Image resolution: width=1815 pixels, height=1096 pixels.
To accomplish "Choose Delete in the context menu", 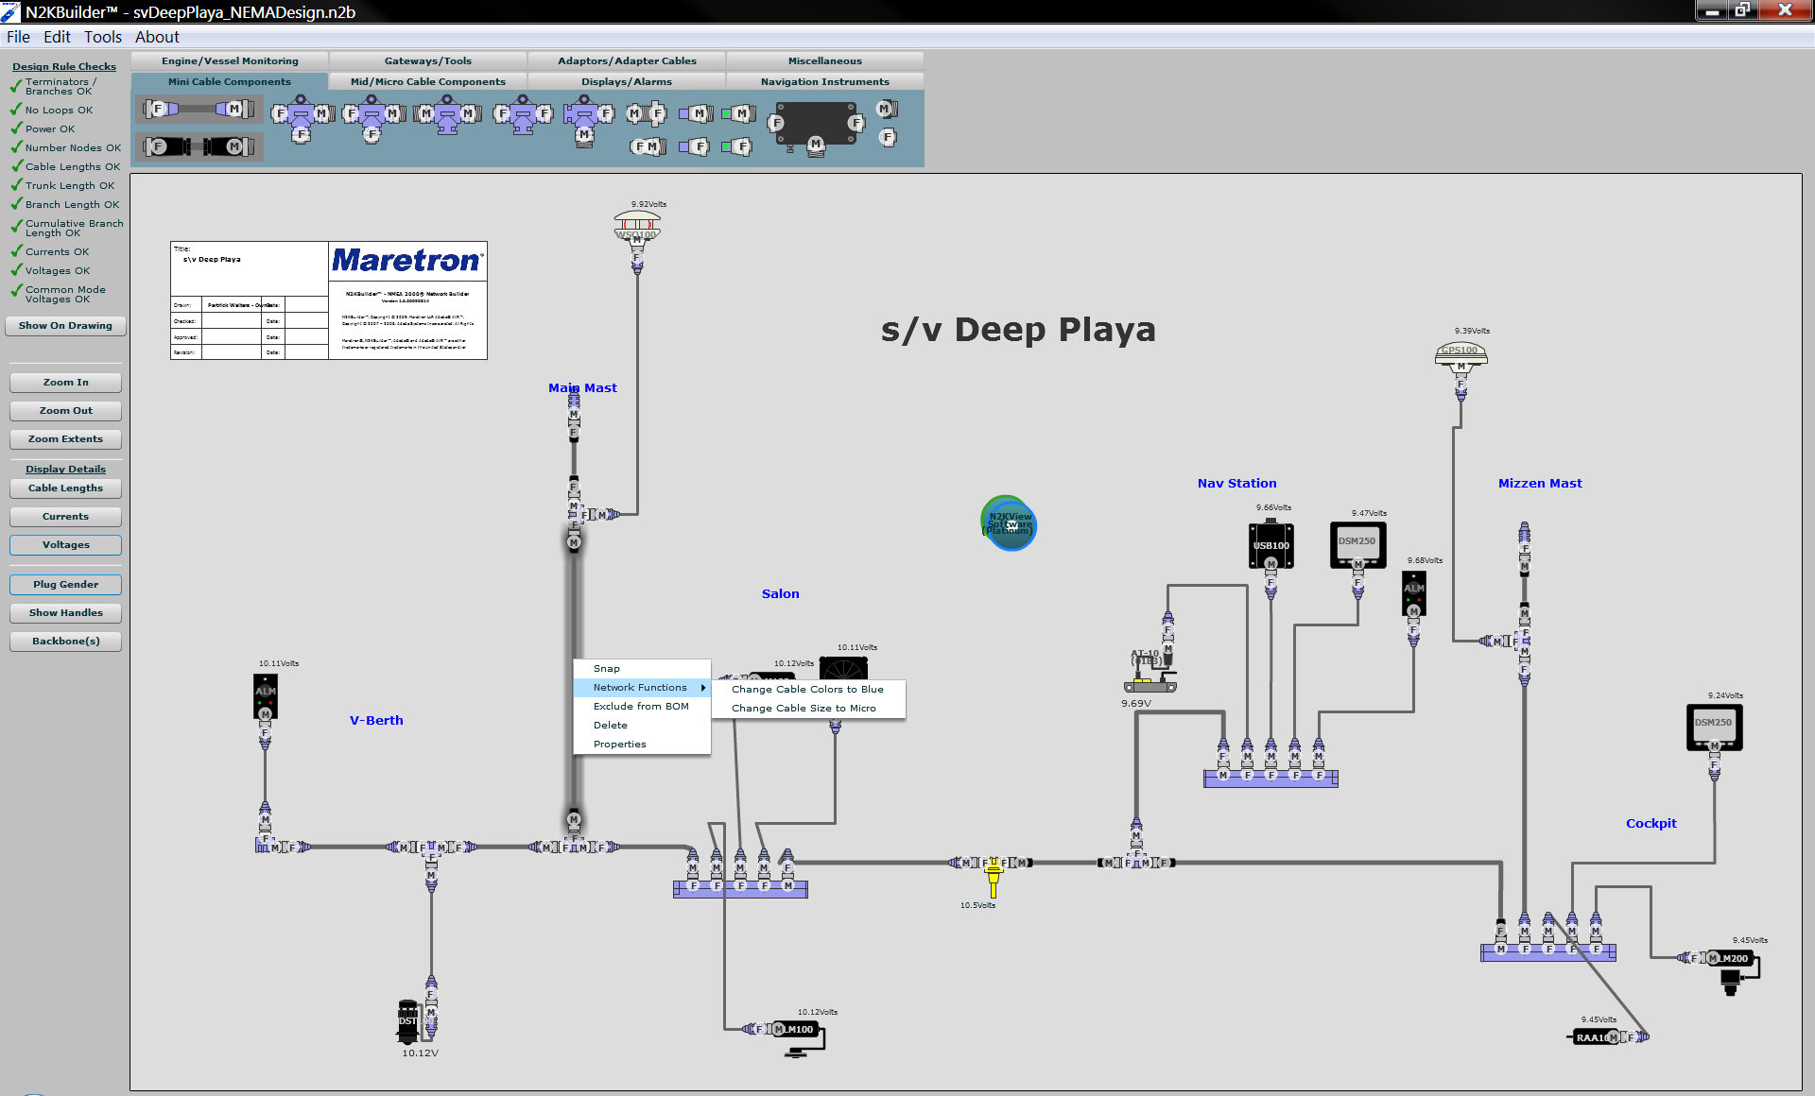I will pos(642,726).
